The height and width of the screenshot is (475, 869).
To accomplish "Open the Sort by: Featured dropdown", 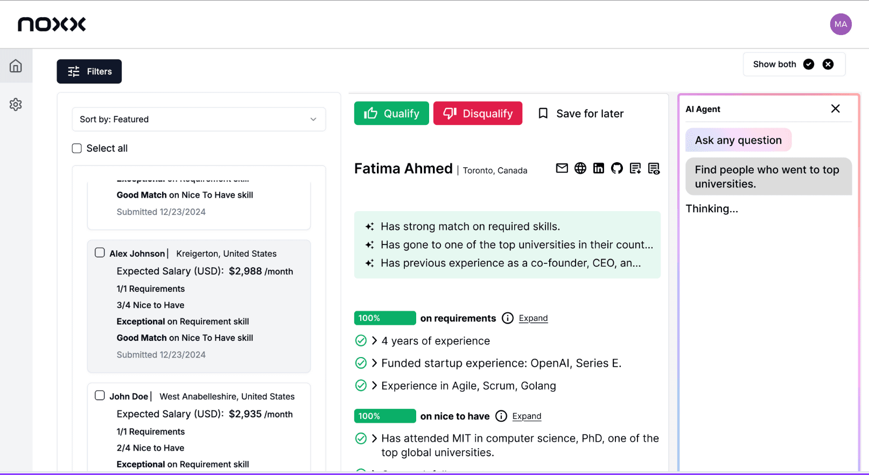I will coord(199,119).
